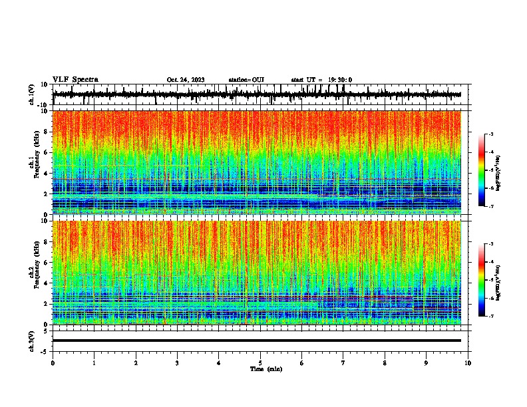Click the "6" kHz tick of ch.1 spectrogram
The height and width of the screenshot is (407, 527).
[46, 152]
